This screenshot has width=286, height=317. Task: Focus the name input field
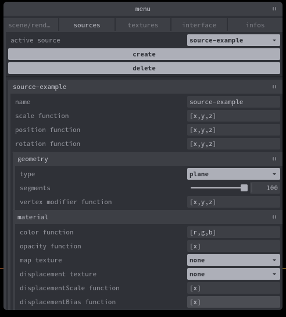click(x=234, y=102)
